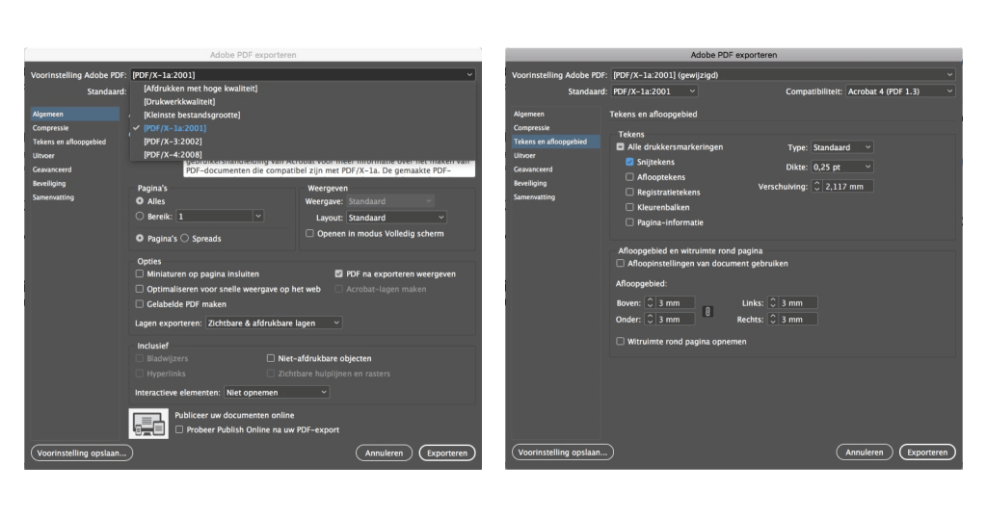Open the Bereik page range dropdown
987x518 pixels.
pyautogui.click(x=258, y=217)
